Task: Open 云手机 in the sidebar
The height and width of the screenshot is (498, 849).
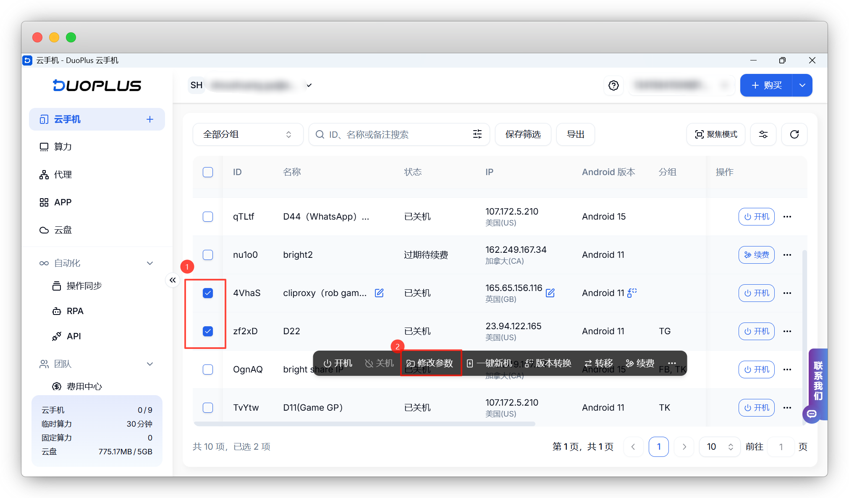Action: click(x=97, y=119)
